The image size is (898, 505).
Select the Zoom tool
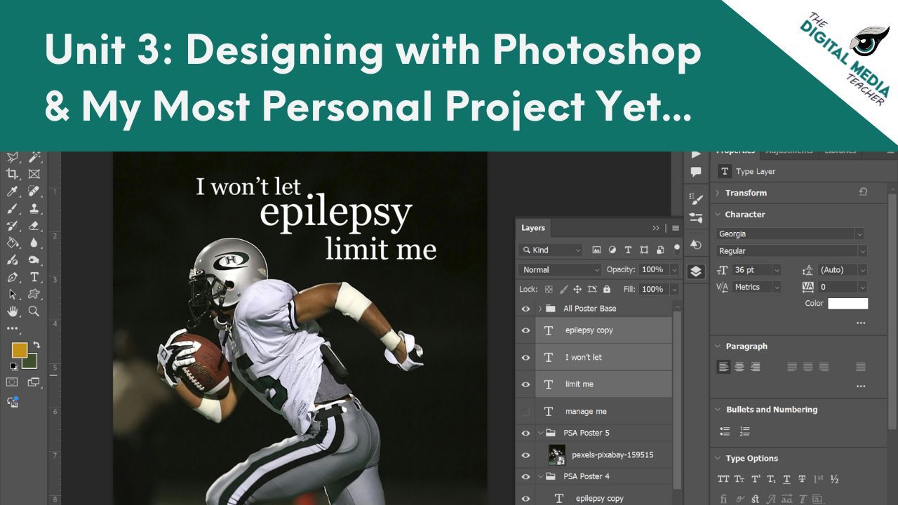point(34,311)
